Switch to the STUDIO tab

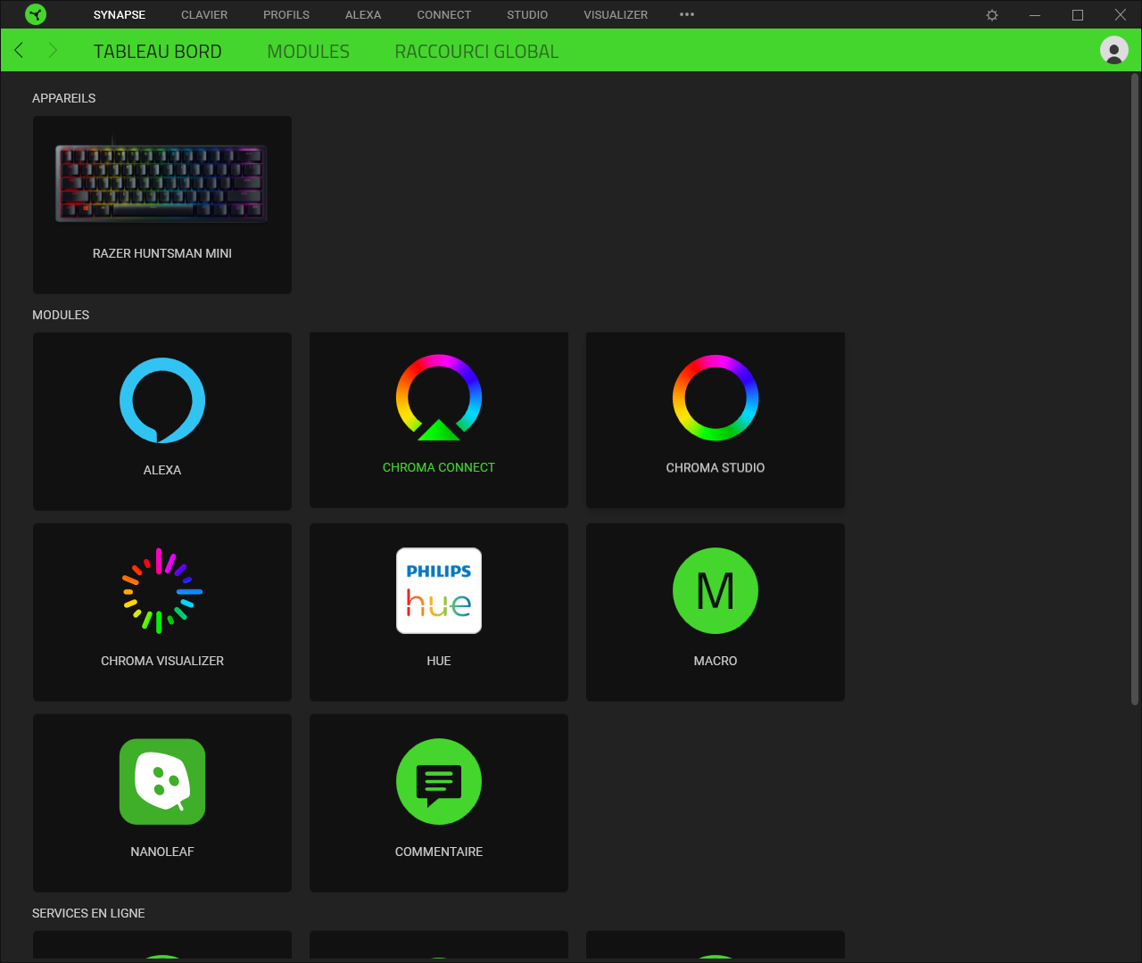pos(527,15)
